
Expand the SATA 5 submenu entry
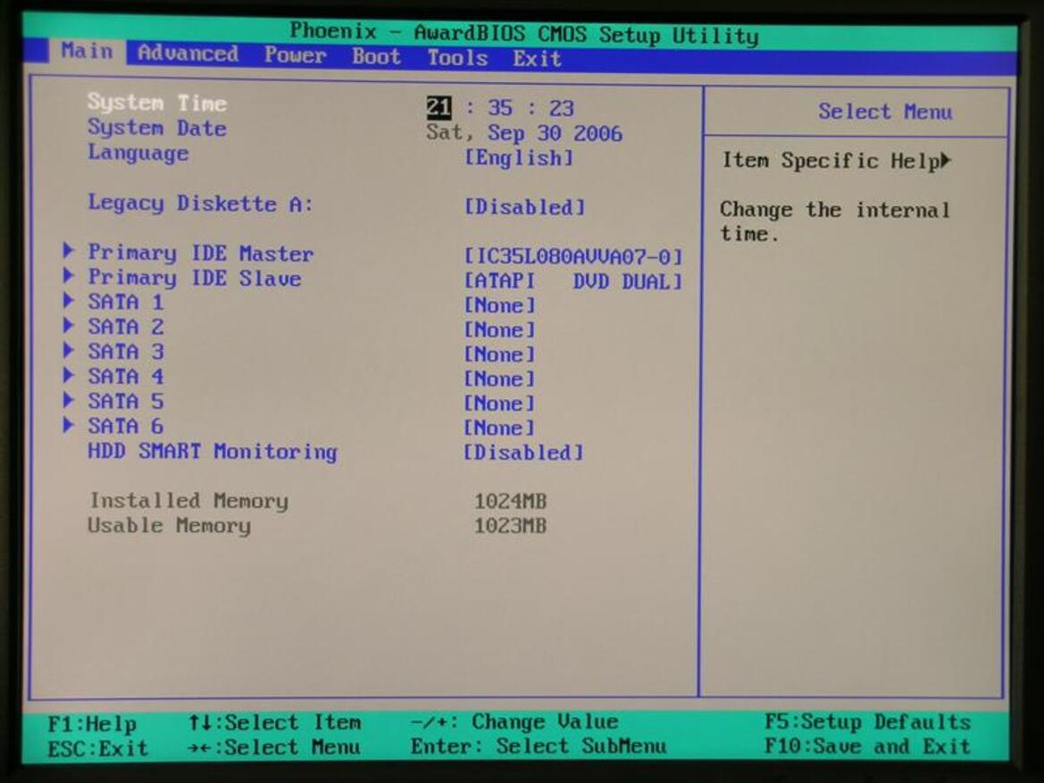click(x=125, y=401)
